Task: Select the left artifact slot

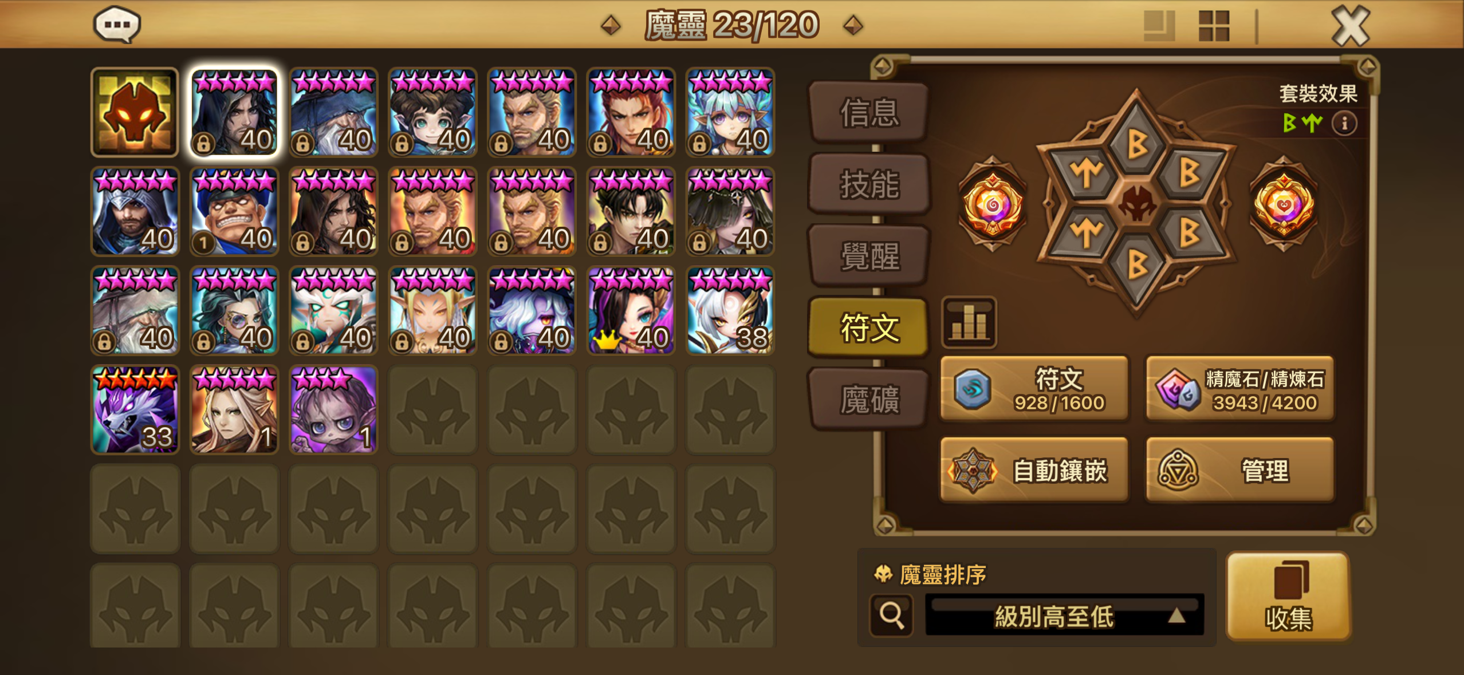Action: tap(993, 204)
